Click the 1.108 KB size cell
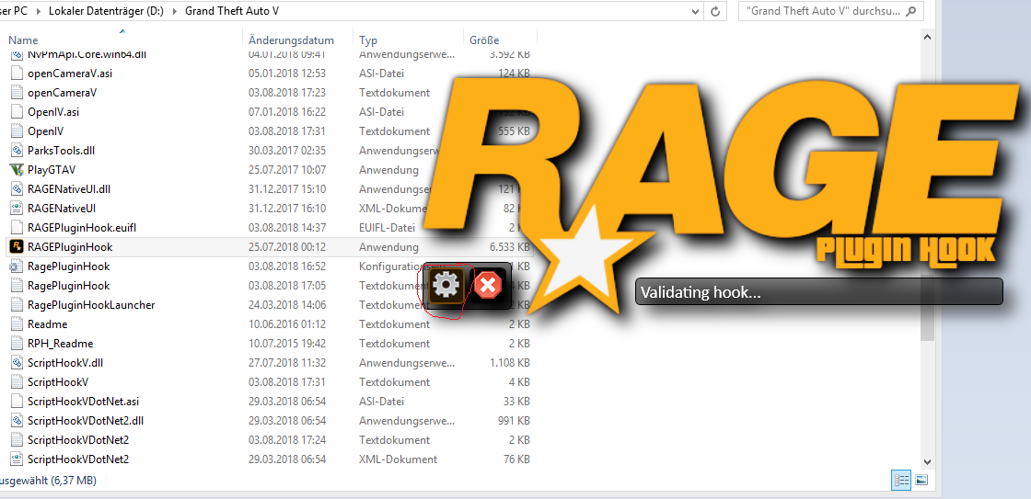 [x=510, y=363]
